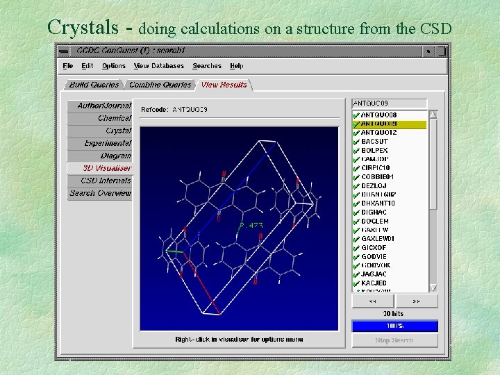Toggle the green checkmark beside ANTQUO12

tap(356, 133)
